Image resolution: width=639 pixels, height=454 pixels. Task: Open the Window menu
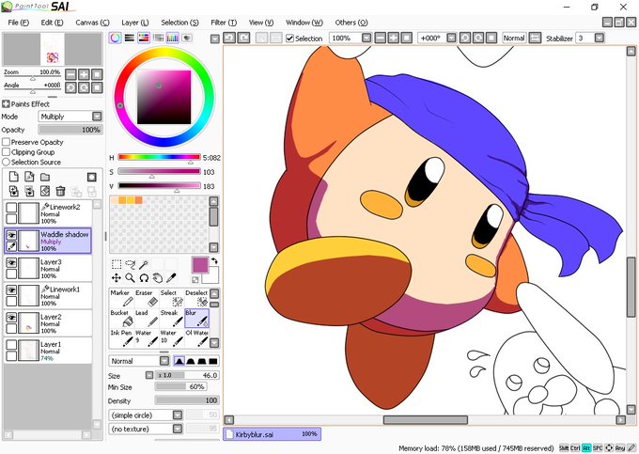coord(304,23)
